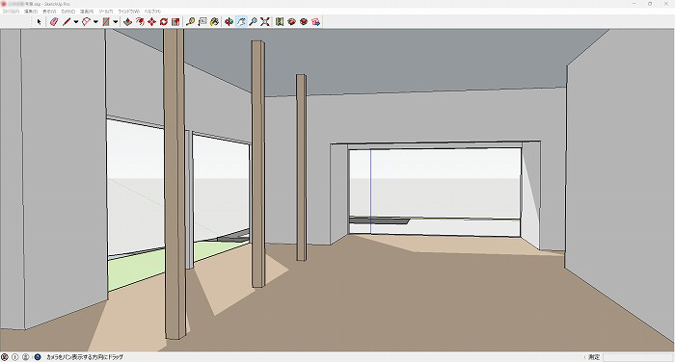Click the model credits info icon
This screenshot has height=362, width=675.
15,357
